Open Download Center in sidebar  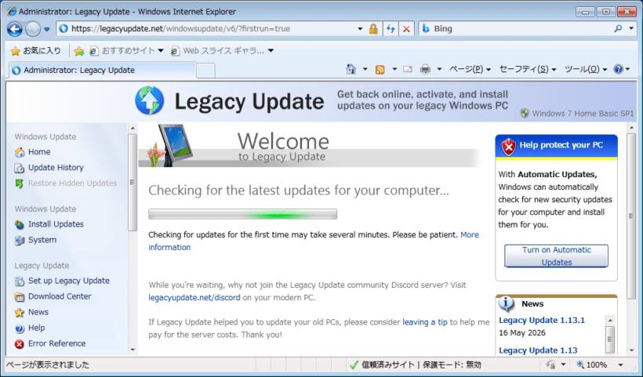tap(60, 296)
